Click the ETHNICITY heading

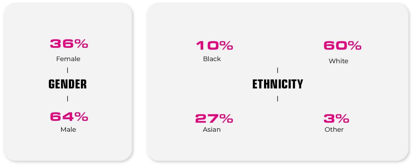pyautogui.click(x=278, y=84)
